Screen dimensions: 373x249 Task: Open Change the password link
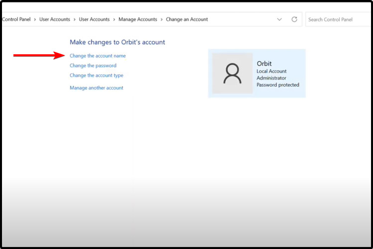click(93, 66)
